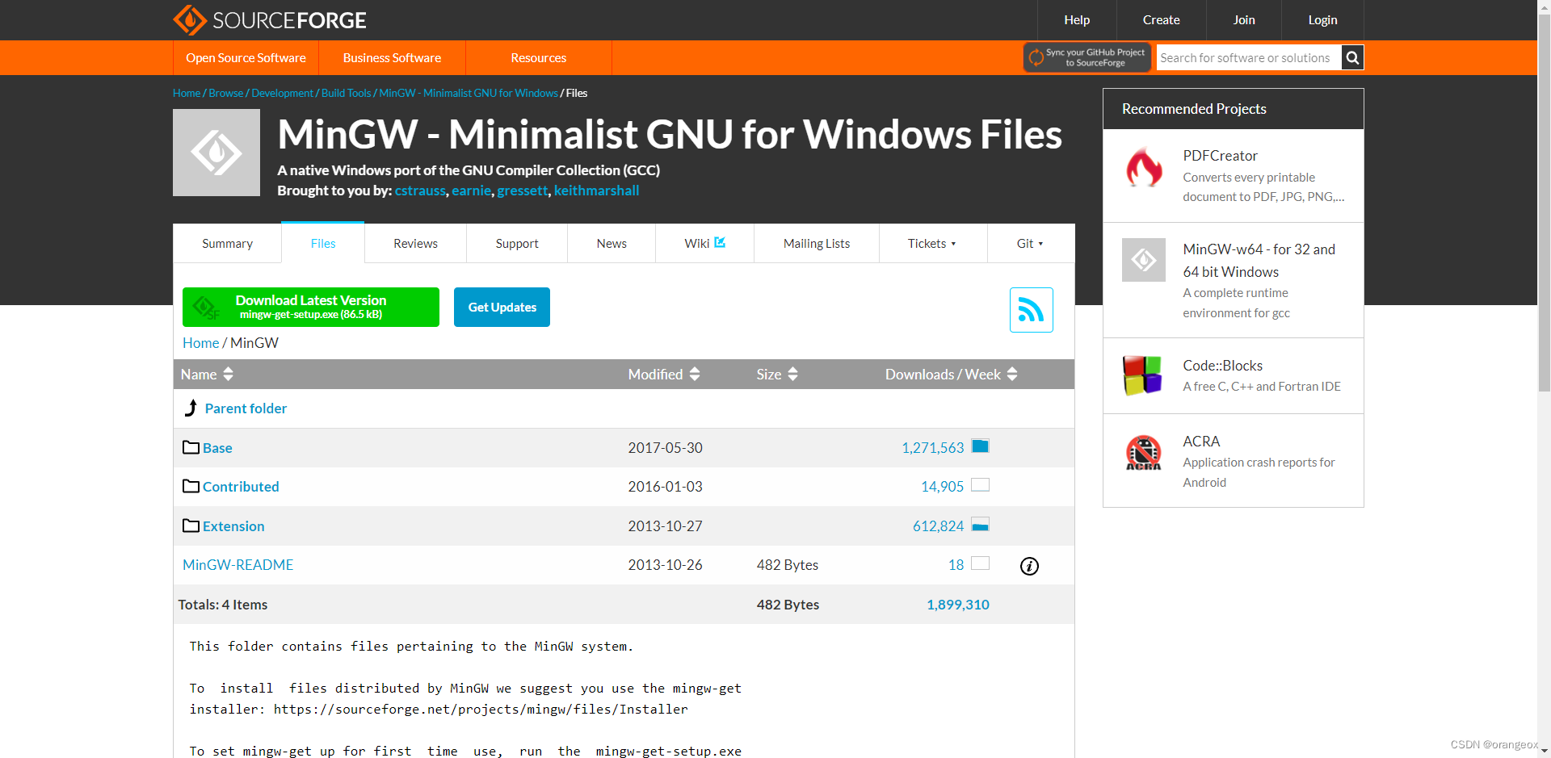Click the Code::Blocks cubes icon
This screenshot has width=1551, height=758.
pos(1142,375)
